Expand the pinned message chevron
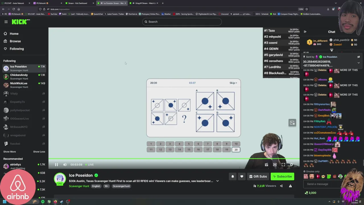 pos(359,63)
